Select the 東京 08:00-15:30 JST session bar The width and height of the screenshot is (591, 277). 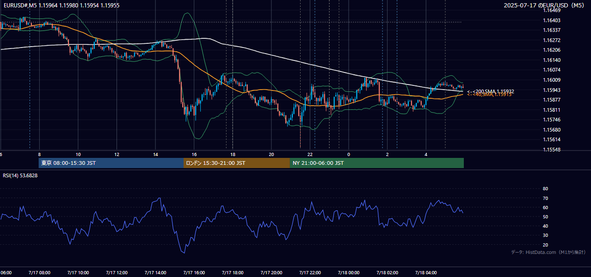pyautogui.click(x=111, y=163)
